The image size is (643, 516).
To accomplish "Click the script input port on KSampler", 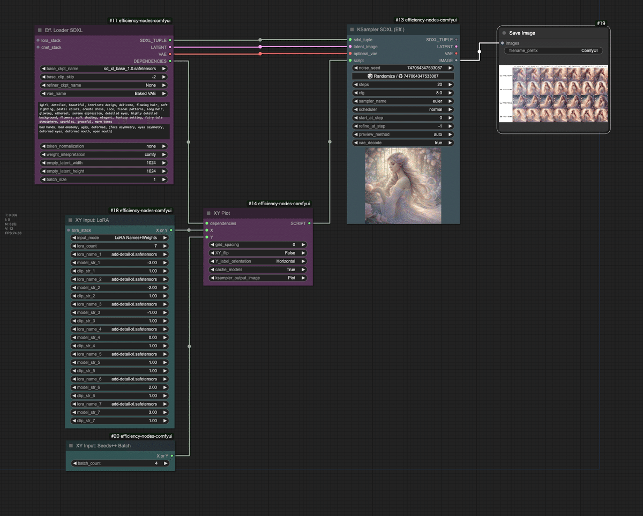I will click(350, 61).
